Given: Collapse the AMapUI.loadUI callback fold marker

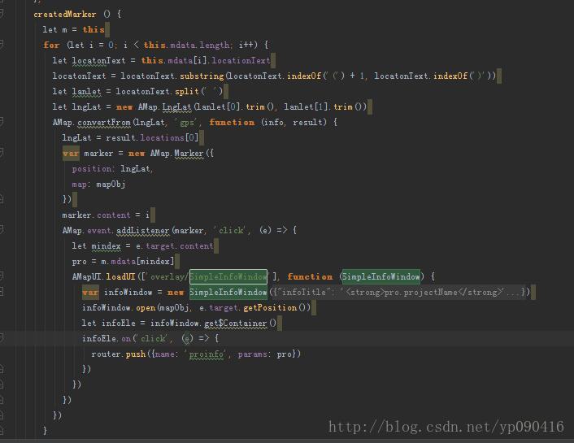Looking at the screenshot, I should point(2,276).
